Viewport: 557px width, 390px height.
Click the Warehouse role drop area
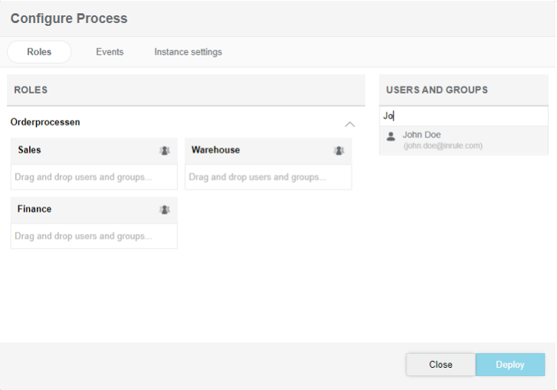268,177
